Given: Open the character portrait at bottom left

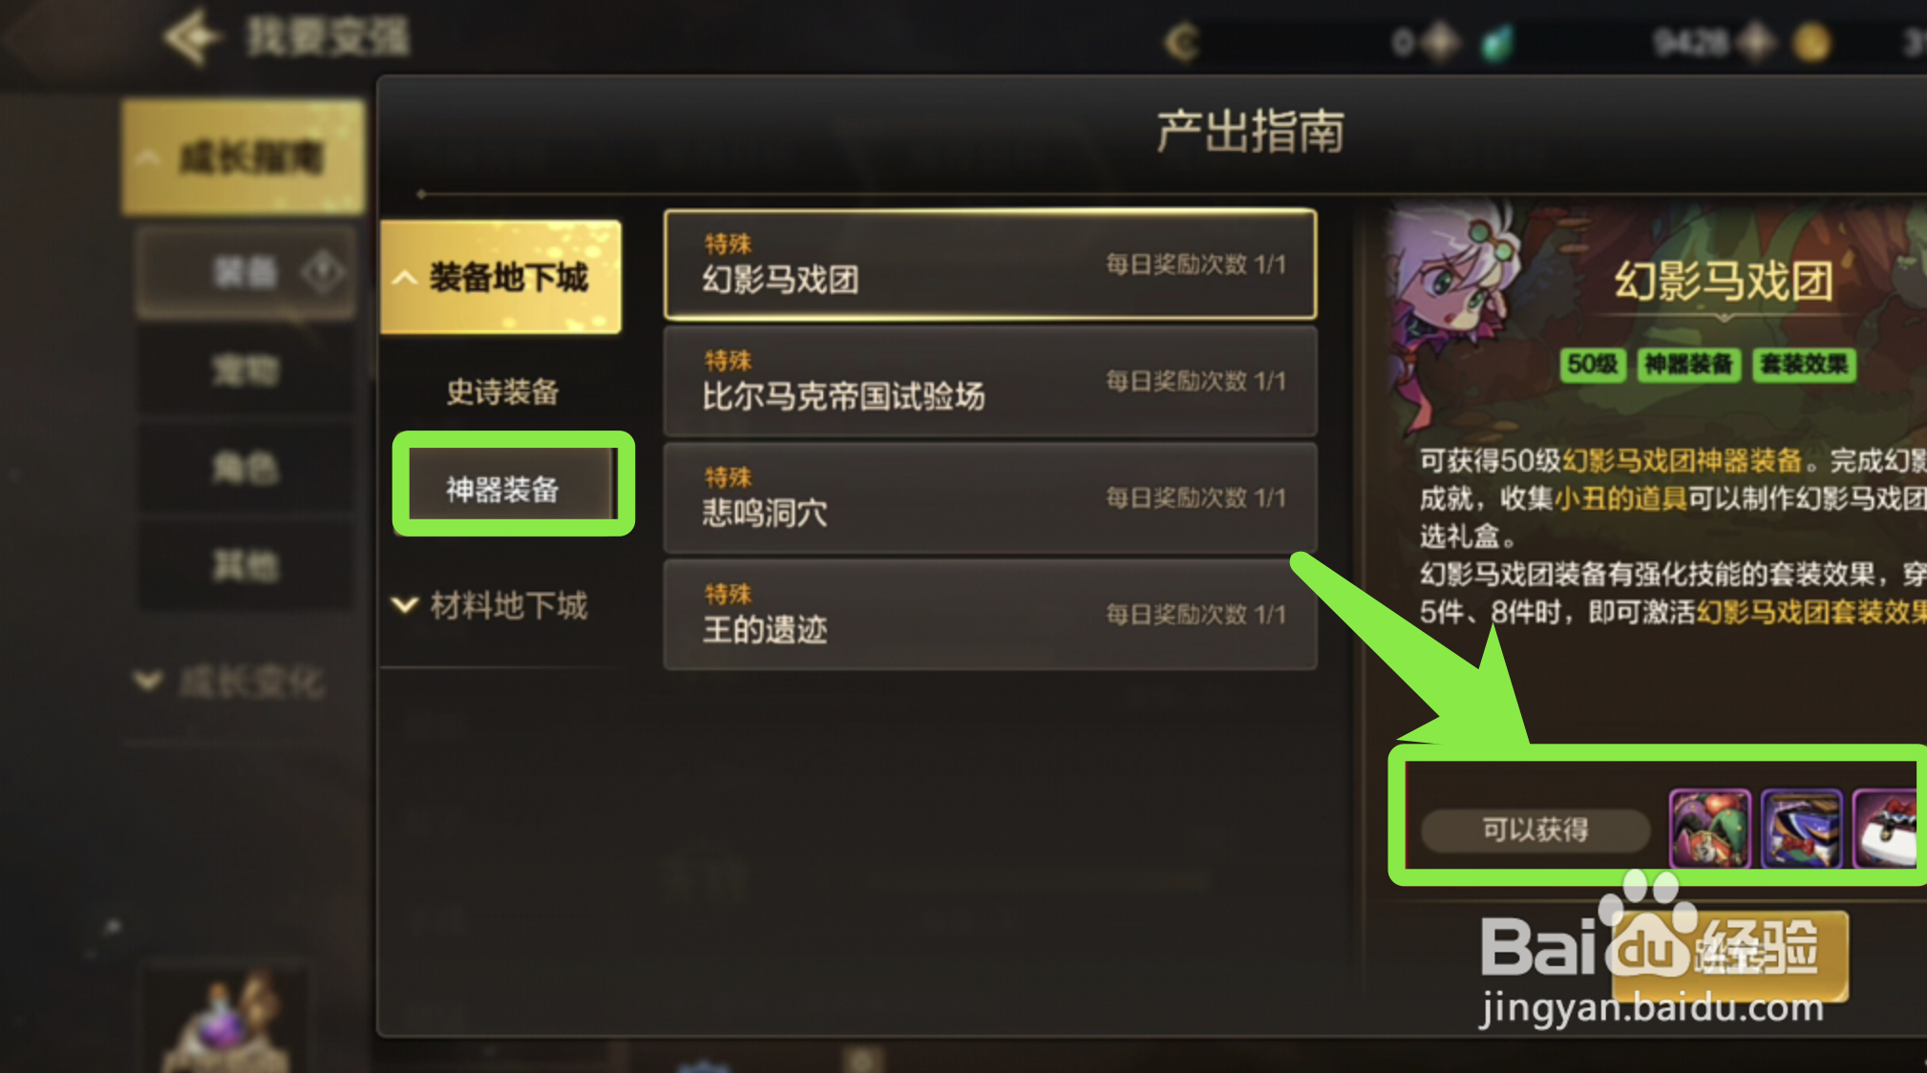Looking at the screenshot, I should [x=225, y=1020].
